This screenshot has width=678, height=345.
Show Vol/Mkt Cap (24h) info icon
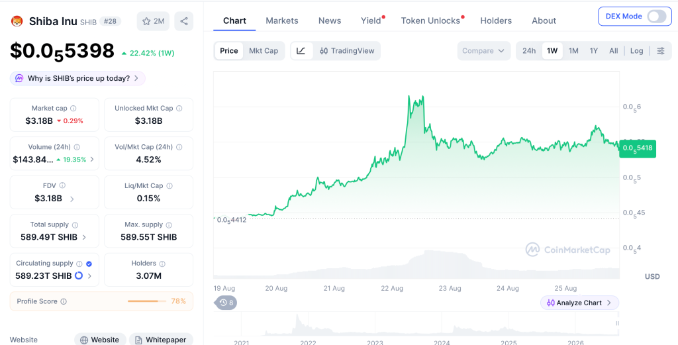pyautogui.click(x=179, y=147)
